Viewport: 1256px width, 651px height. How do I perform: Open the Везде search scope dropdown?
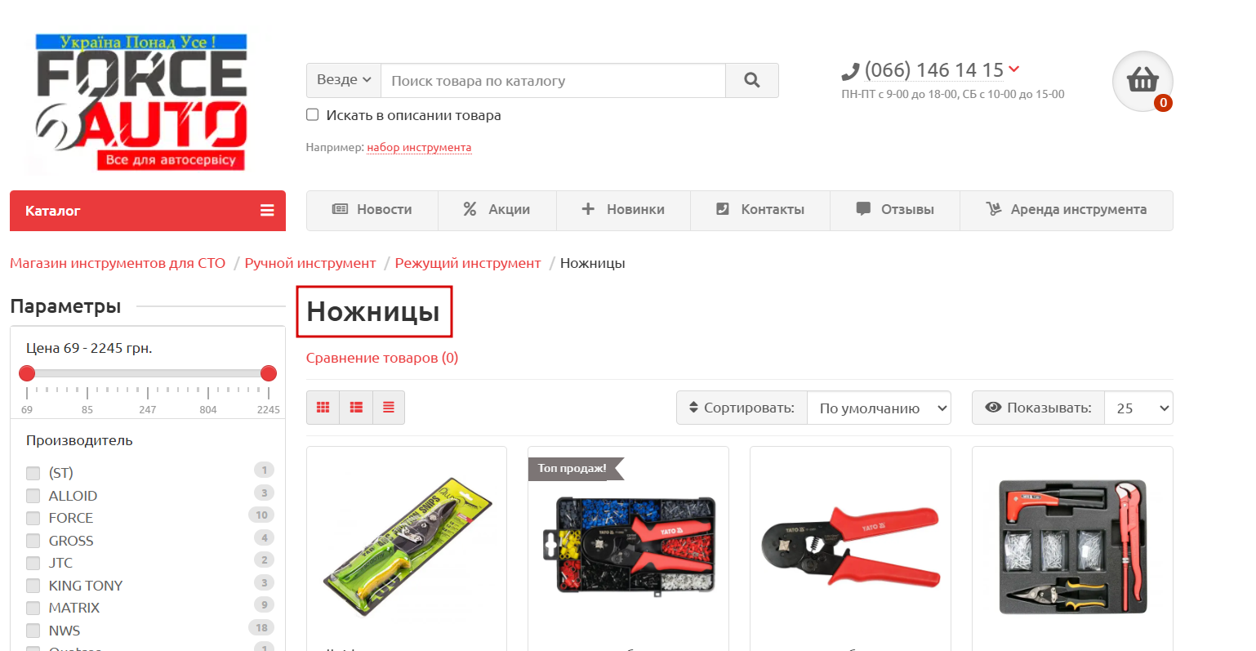(x=344, y=80)
